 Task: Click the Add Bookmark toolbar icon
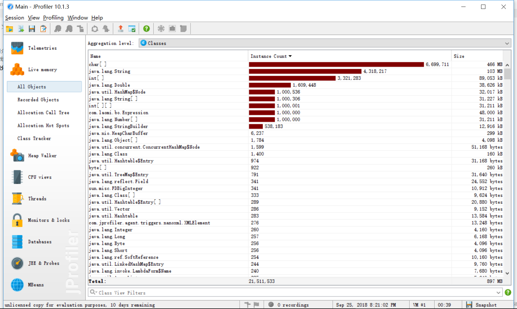point(106,29)
